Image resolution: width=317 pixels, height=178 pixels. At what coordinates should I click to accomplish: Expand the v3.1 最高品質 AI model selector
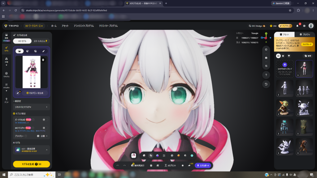[31, 150]
